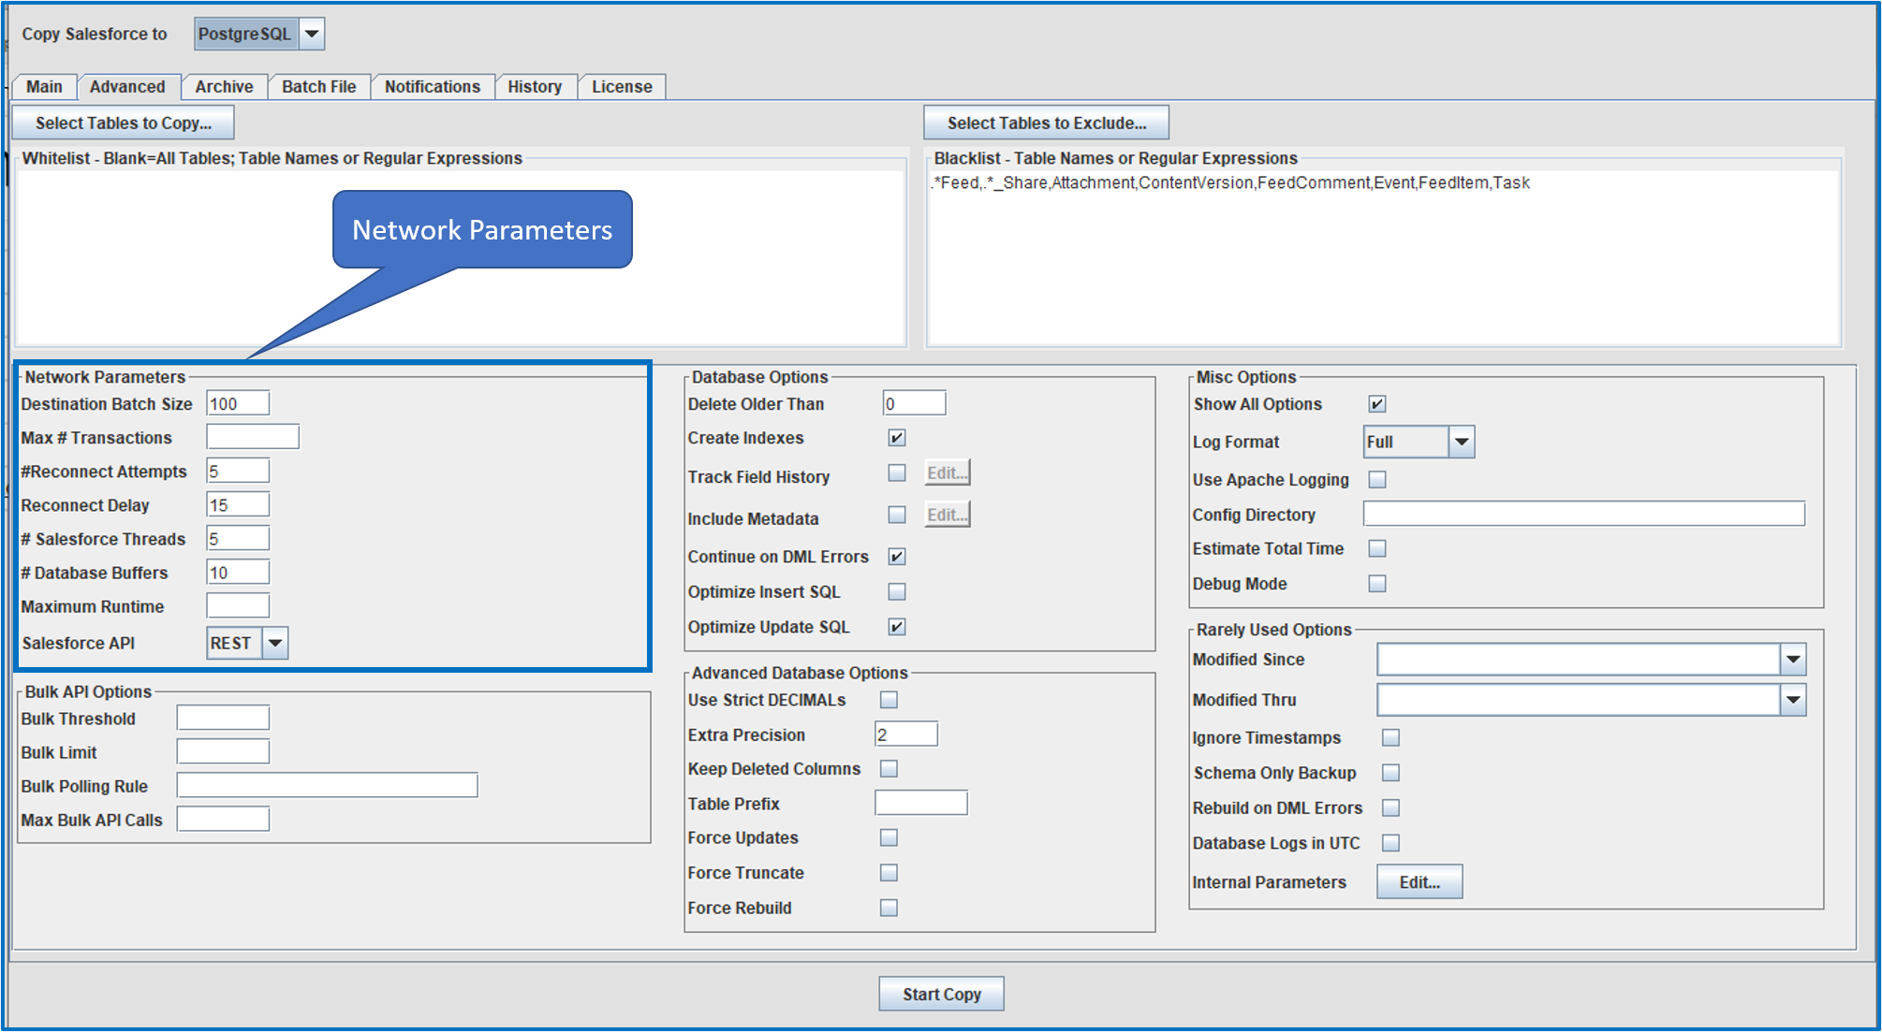
Task: Click Select Tables to Copy button
Action: click(x=124, y=123)
